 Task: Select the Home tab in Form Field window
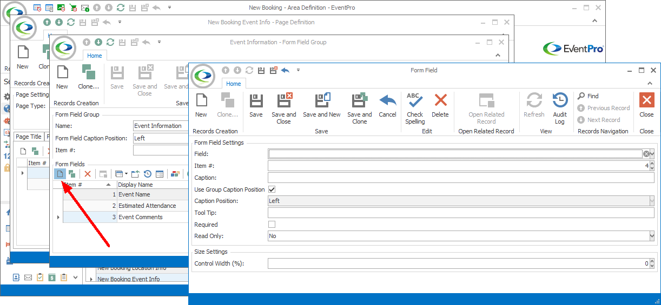pos(234,84)
